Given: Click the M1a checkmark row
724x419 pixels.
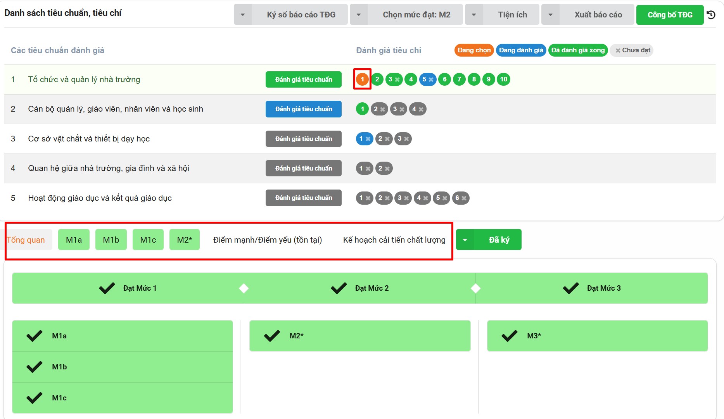Looking at the screenshot, I should 123,336.
